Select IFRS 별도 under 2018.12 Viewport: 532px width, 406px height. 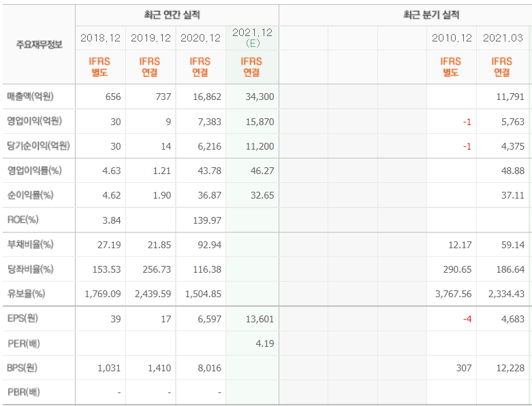coord(99,67)
